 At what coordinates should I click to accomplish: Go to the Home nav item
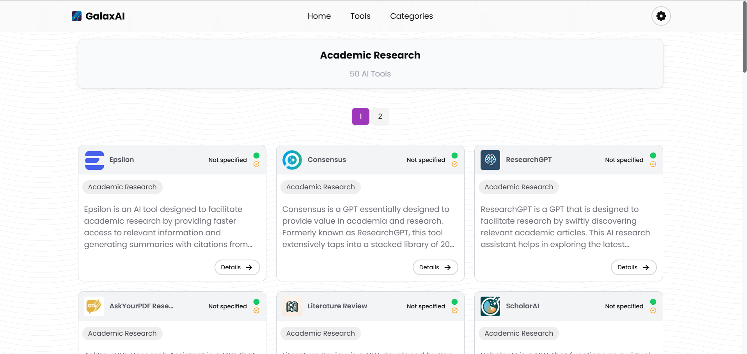[319, 16]
